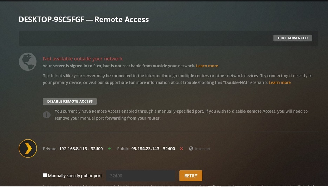The width and height of the screenshot is (328, 187).
Task: Click the private address 192.168.8.113 : 32400
Action: (81, 149)
